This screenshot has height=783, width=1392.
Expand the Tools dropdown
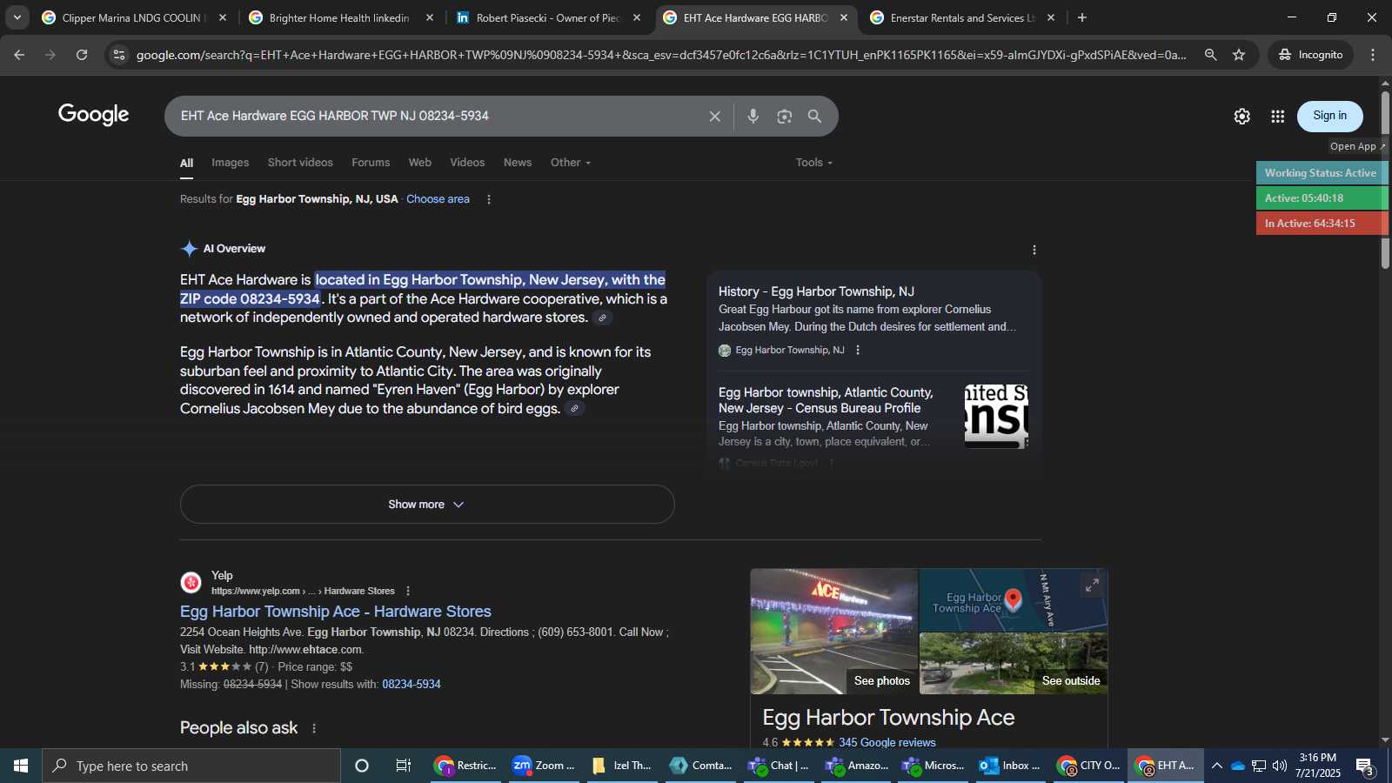click(814, 163)
